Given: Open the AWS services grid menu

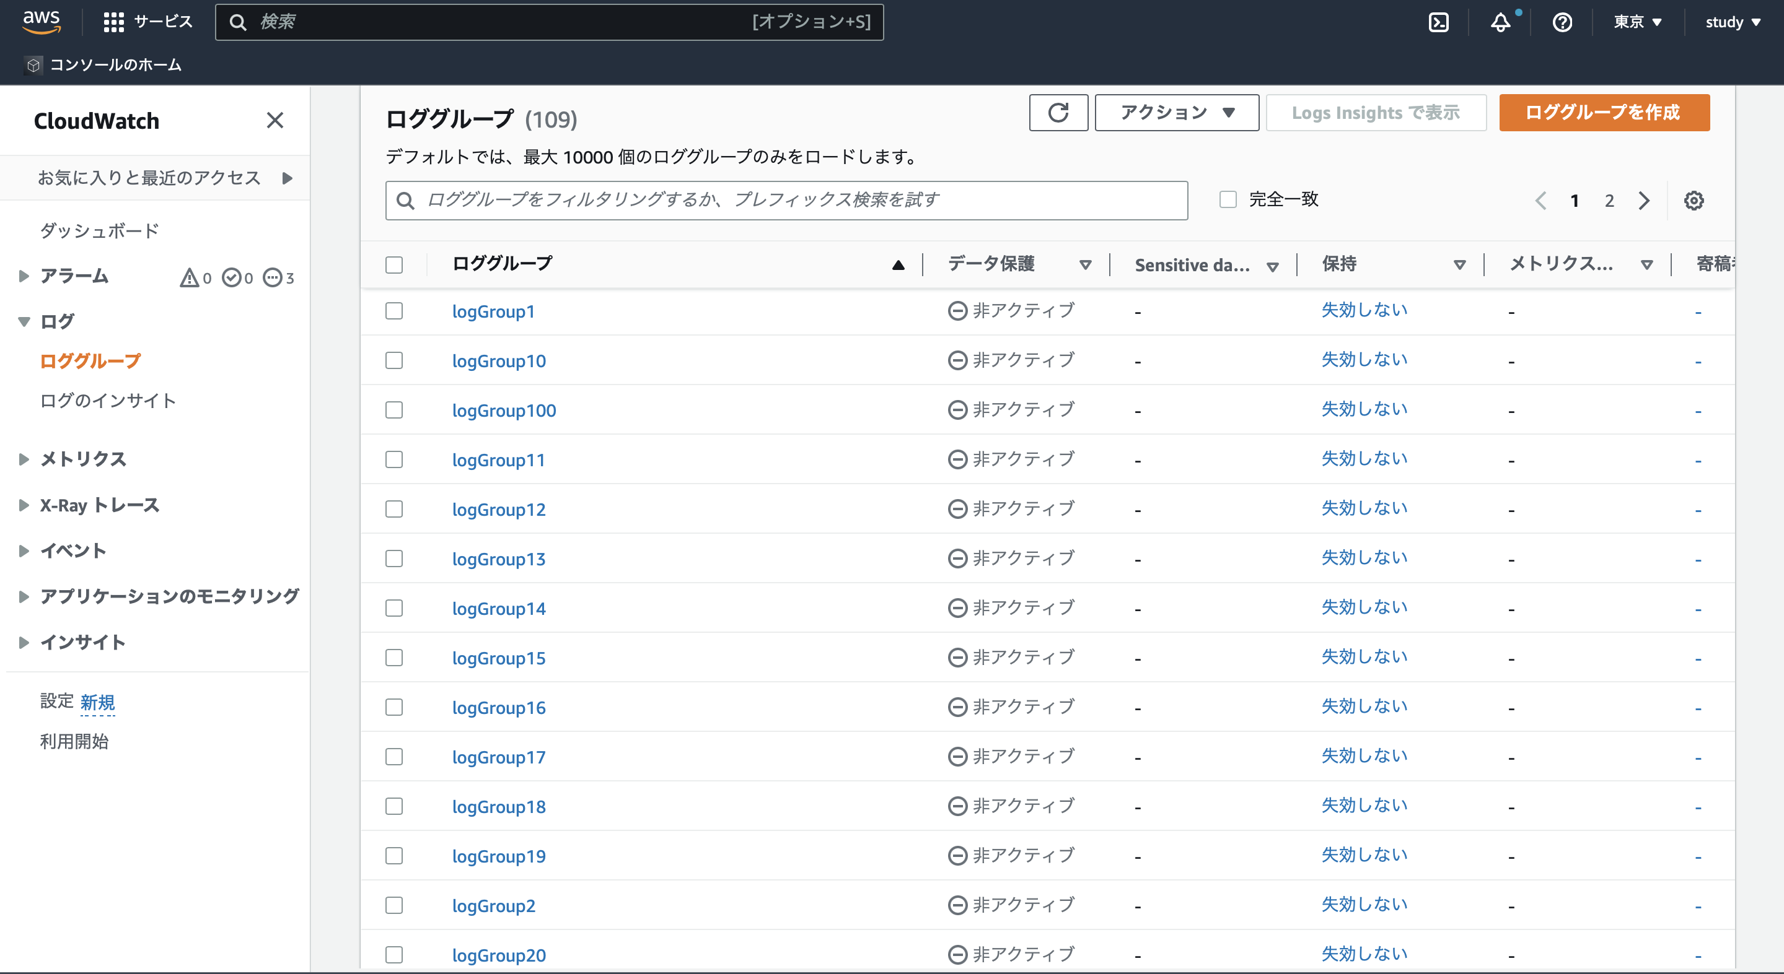Looking at the screenshot, I should 114,22.
